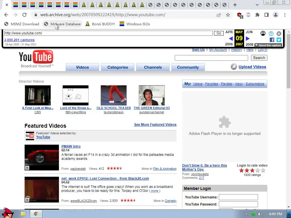Open the Log In link
This screenshot has height=218, width=291.
263,50
